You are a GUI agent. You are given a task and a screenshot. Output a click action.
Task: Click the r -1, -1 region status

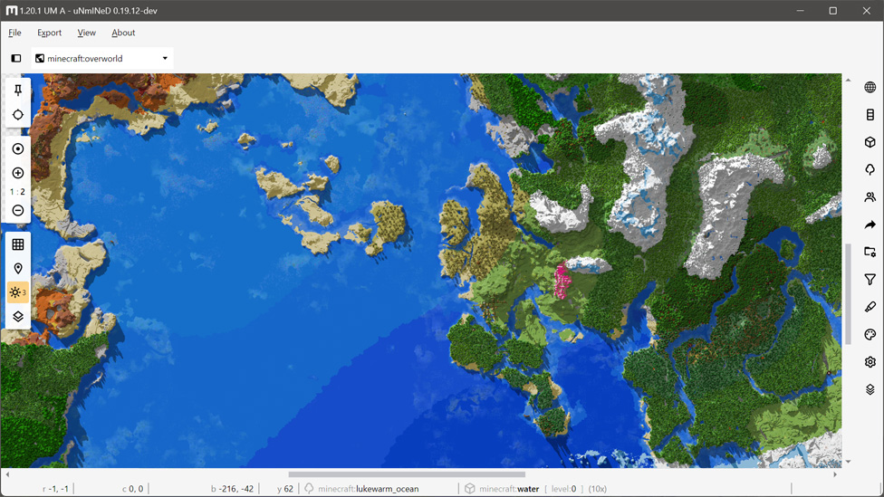click(55, 489)
